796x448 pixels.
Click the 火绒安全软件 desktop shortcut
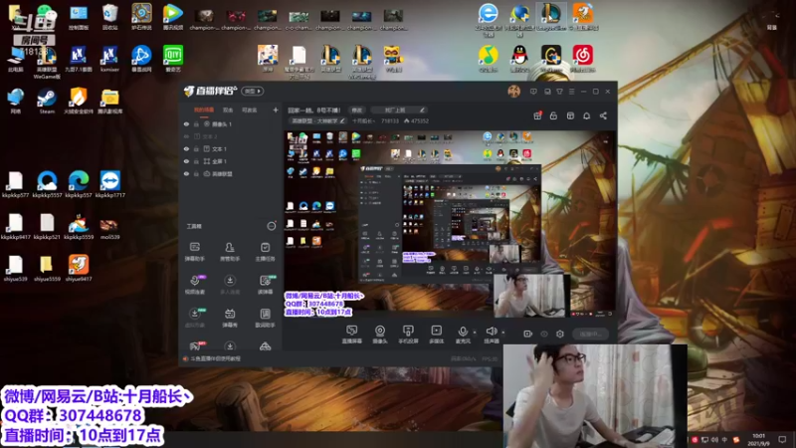coord(79,101)
